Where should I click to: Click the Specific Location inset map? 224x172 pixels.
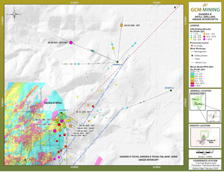(x=205, y=137)
